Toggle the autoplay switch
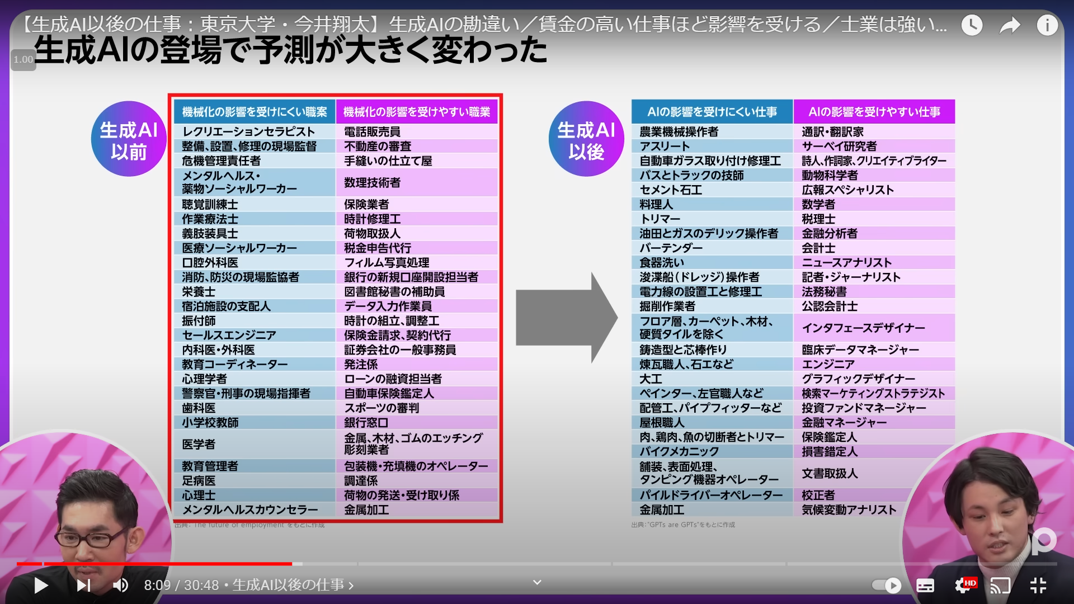This screenshot has width=1074, height=604. [x=887, y=586]
